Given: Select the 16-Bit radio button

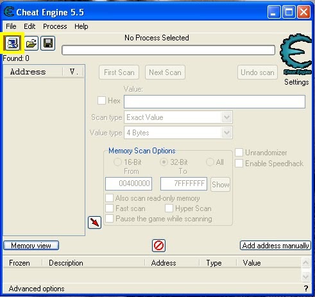Looking at the screenshot, I should [117, 162].
